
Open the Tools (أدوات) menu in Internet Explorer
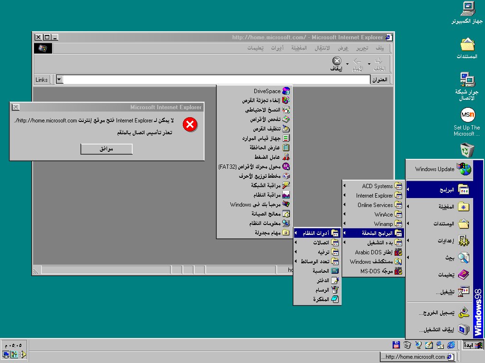point(278,48)
